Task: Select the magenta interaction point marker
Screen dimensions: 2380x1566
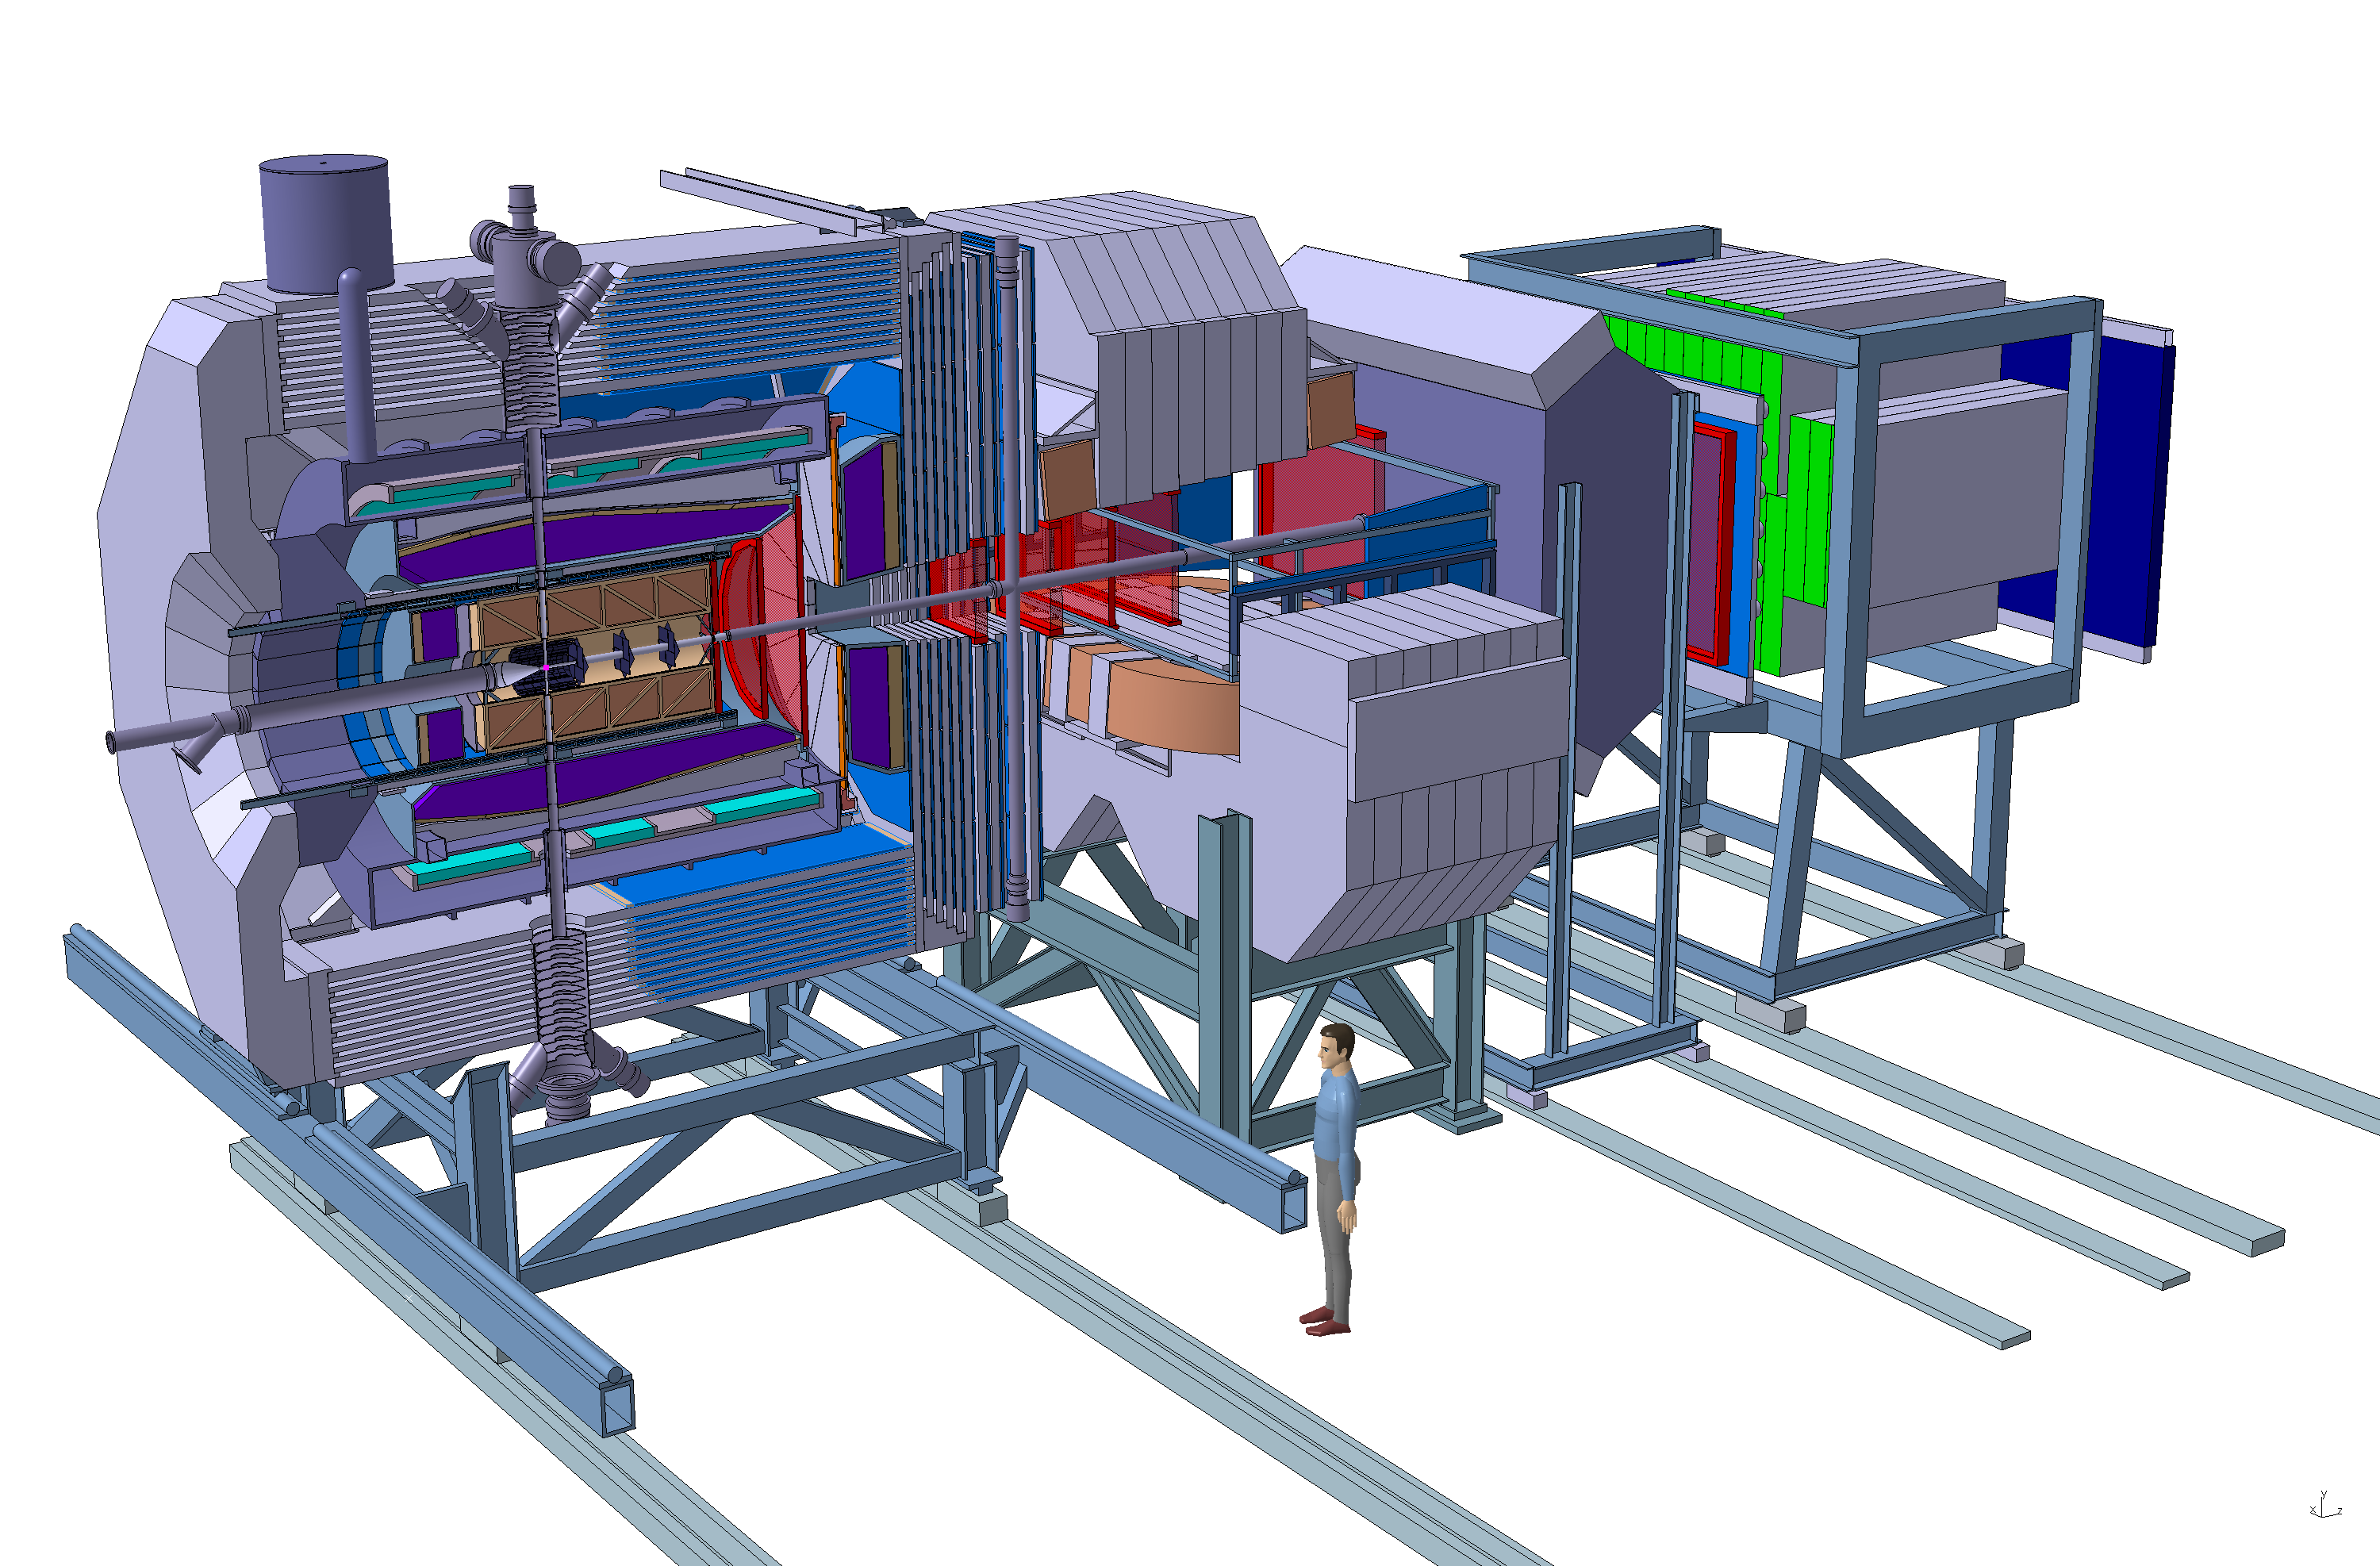Action: [x=546, y=666]
